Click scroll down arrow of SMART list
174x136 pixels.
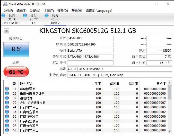(169, 131)
